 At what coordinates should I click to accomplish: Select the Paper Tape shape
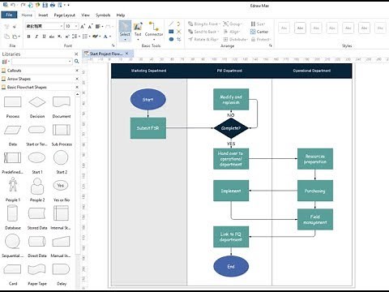tap(37, 269)
